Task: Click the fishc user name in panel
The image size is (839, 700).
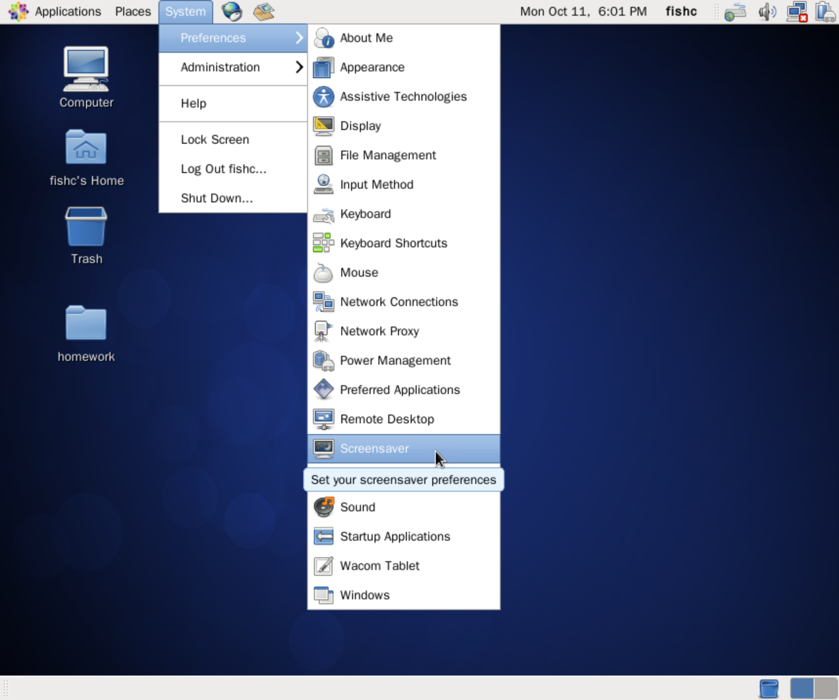Action: (x=681, y=12)
